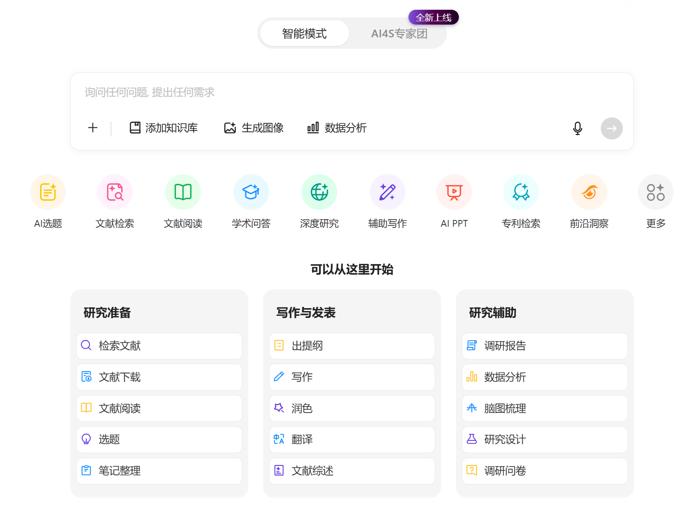Select 润色 under 写作与发表

(352, 408)
